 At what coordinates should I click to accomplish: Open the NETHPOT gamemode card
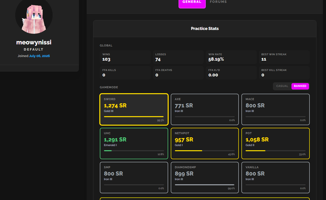tap(205, 143)
